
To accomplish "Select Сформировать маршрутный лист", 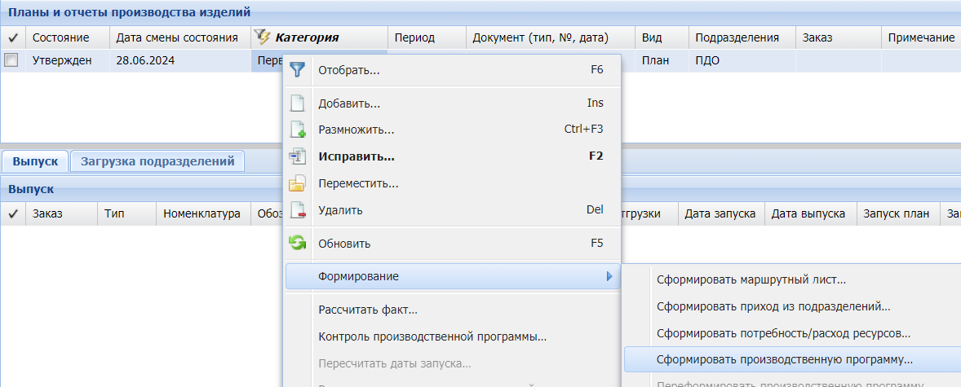I will coord(751,280).
